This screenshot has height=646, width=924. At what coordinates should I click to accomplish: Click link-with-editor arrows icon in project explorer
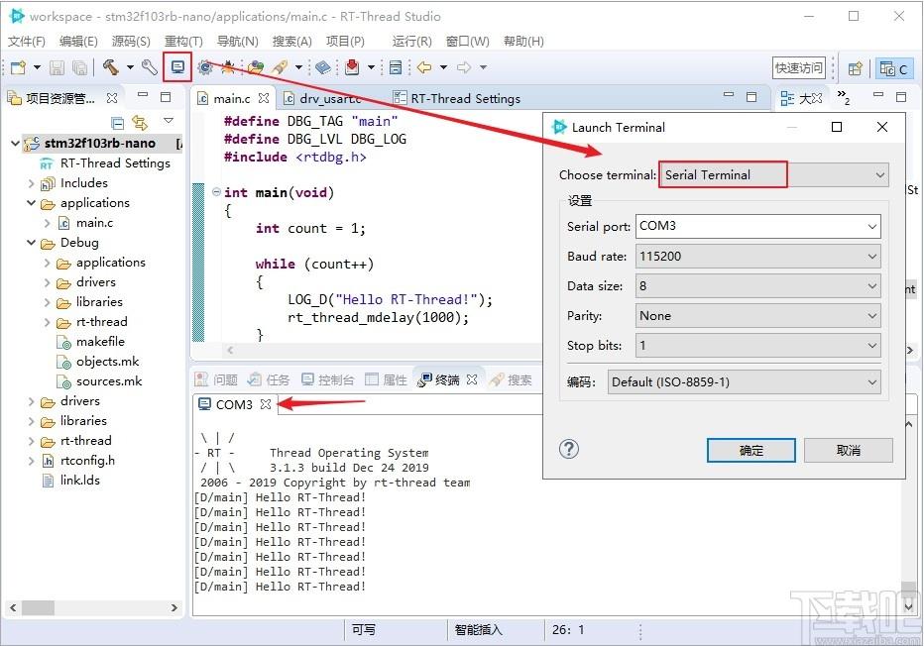(x=140, y=122)
